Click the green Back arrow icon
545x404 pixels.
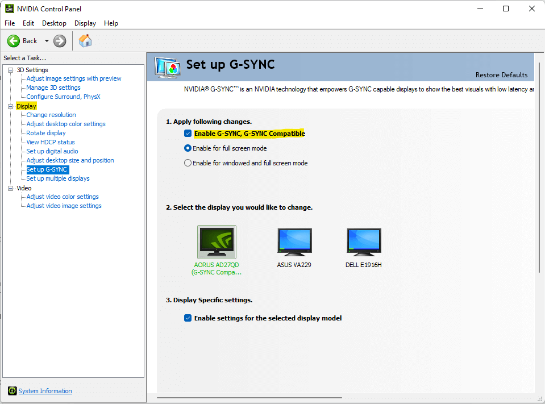(14, 41)
